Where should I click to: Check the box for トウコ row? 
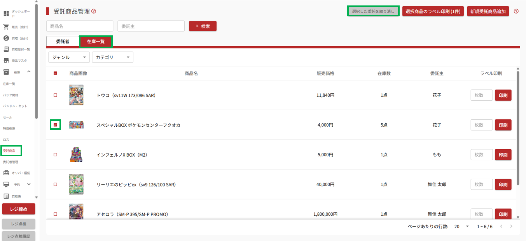(55, 95)
